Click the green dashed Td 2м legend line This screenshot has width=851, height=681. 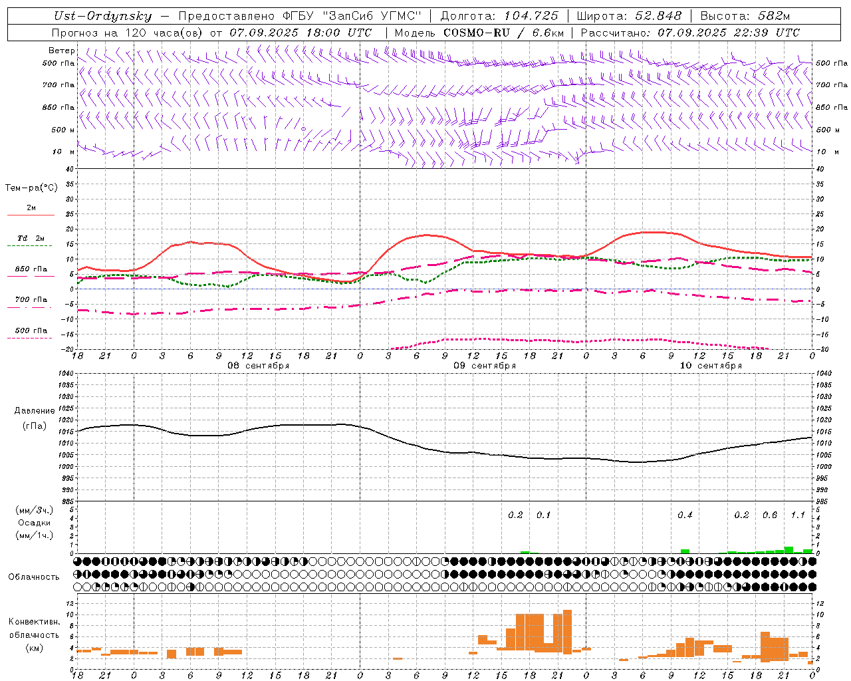click(29, 246)
